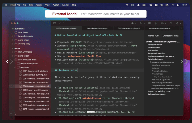192x123 pixels.
Task: Open file 0011-replace-...ssociated.md
Action: pyautogui.click(x=36, y=109)
